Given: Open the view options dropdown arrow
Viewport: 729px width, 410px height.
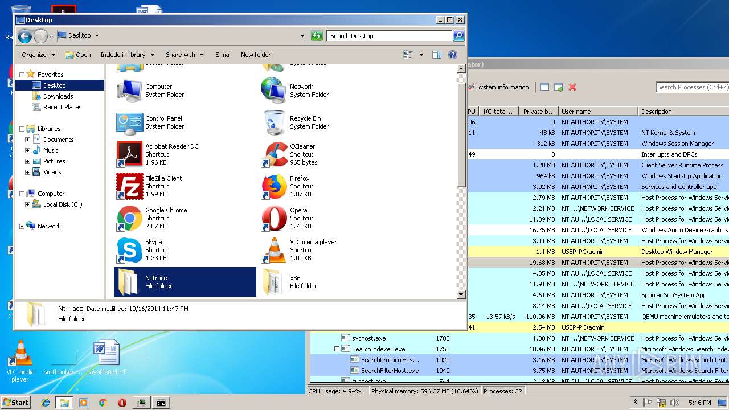Looking at the screenshot, I should point(421,55).
